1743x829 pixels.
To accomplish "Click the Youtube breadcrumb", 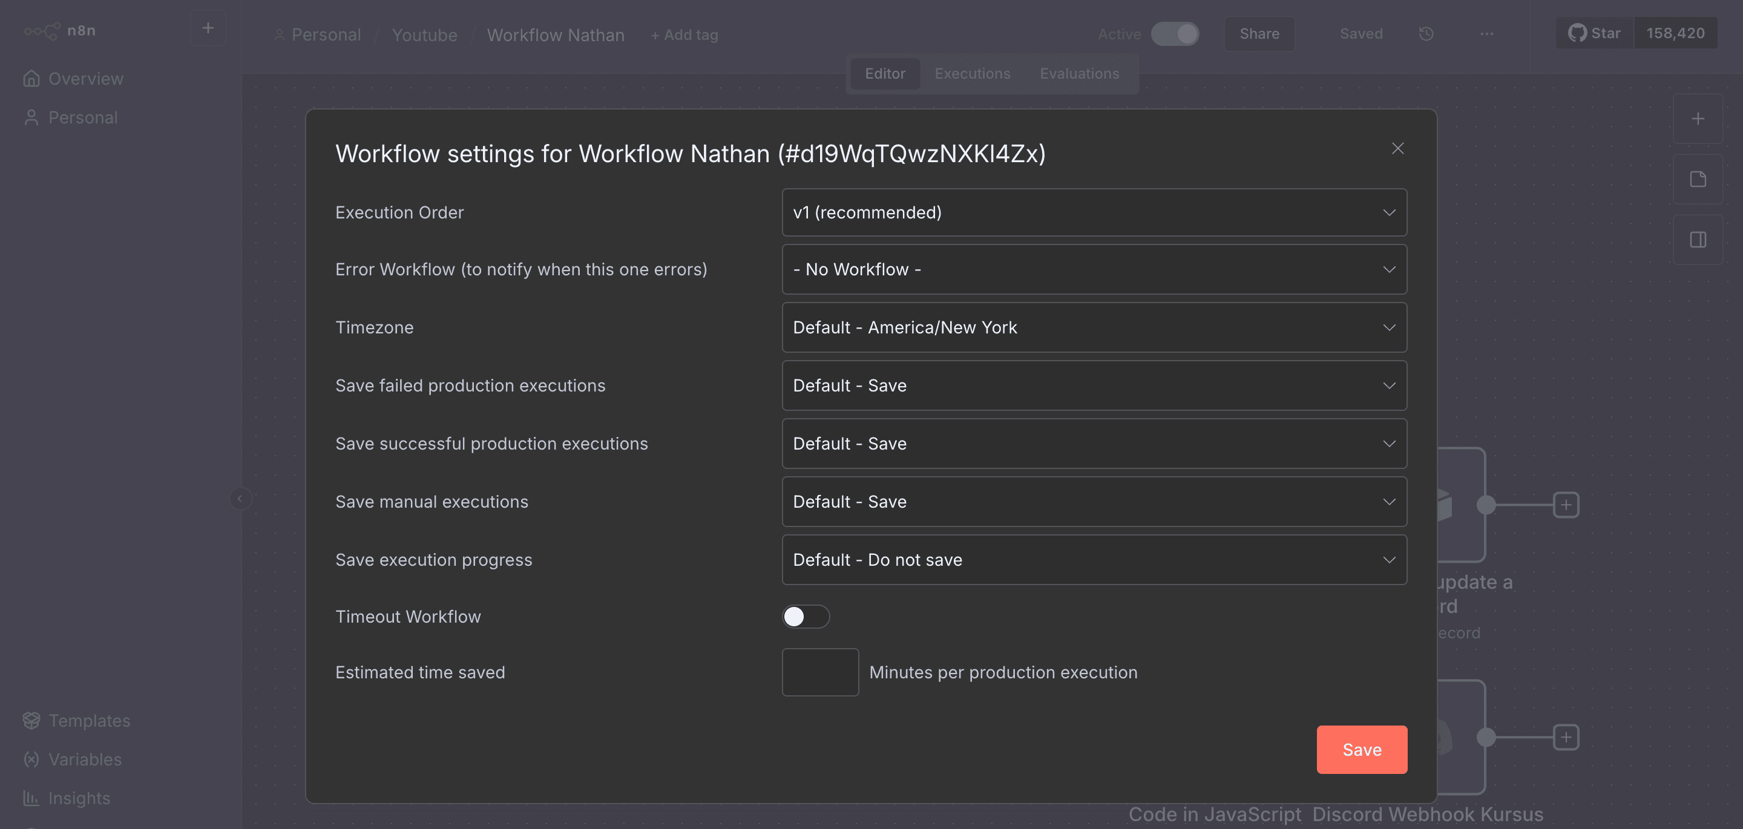I will click(424, 35).
